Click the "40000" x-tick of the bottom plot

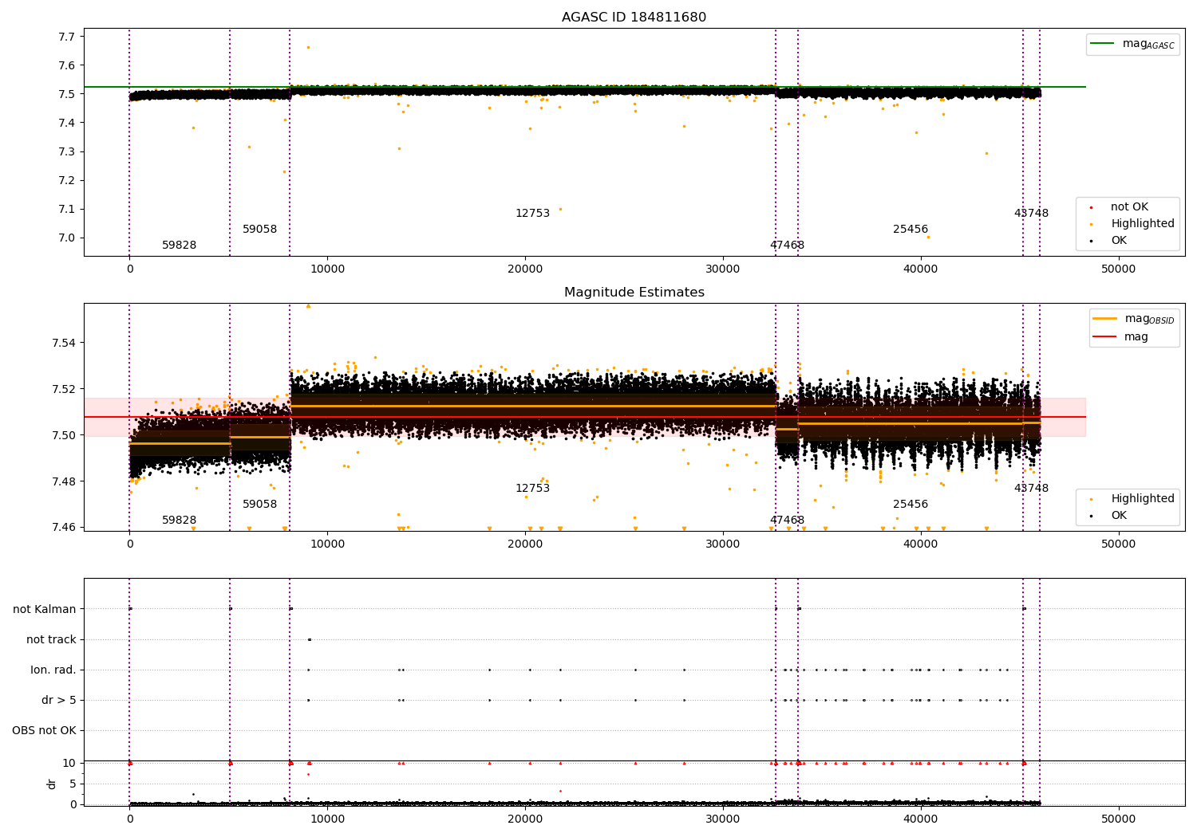click(921, 819)
